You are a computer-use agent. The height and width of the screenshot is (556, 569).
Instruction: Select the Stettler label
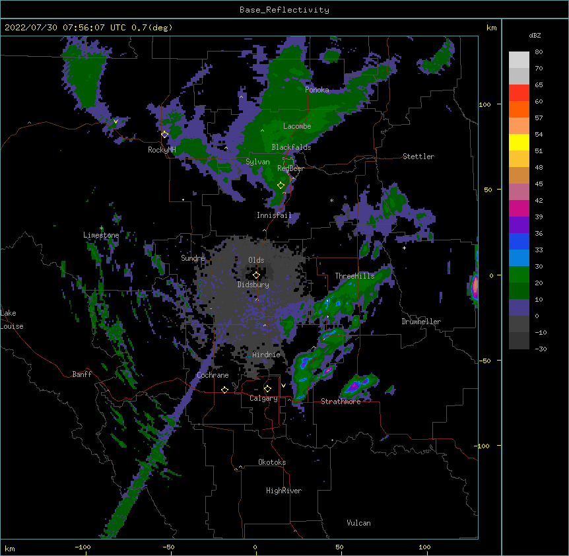pos(418,156)
